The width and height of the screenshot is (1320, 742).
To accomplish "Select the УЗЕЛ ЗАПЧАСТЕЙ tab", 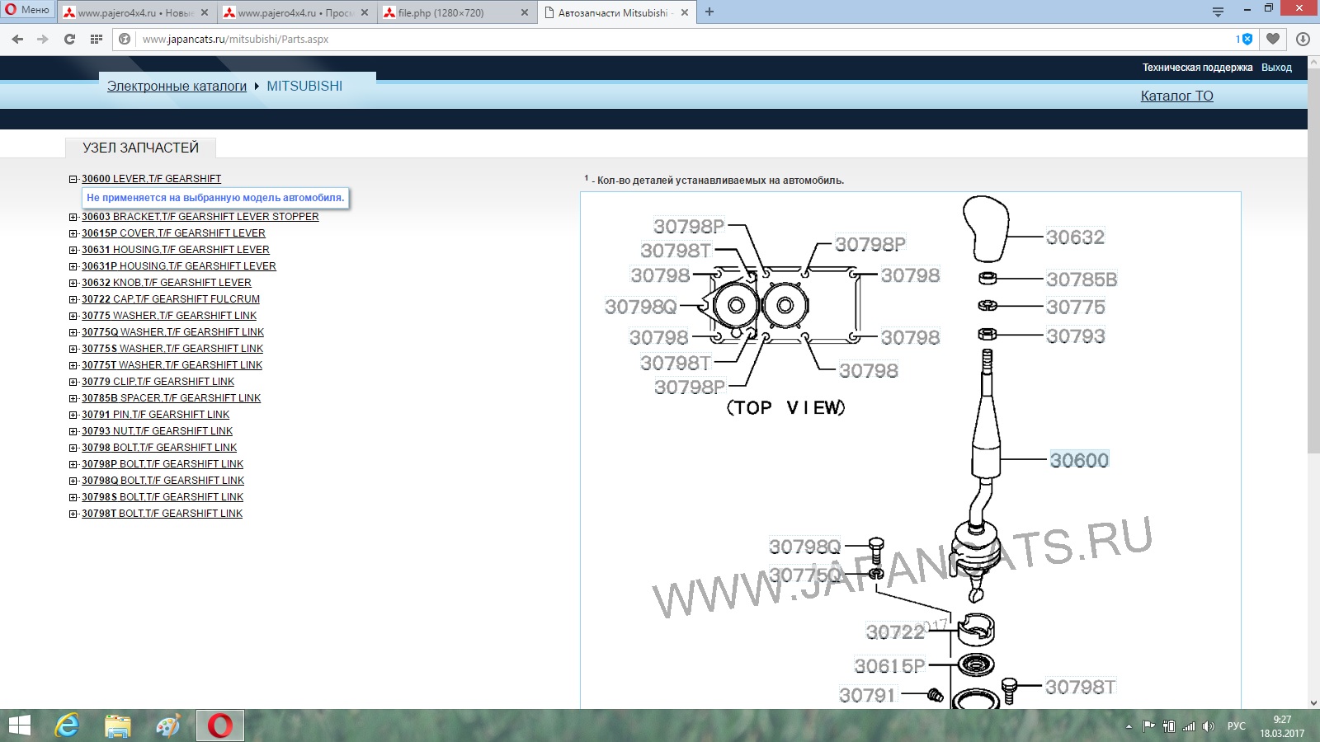I will coord(140,148).
